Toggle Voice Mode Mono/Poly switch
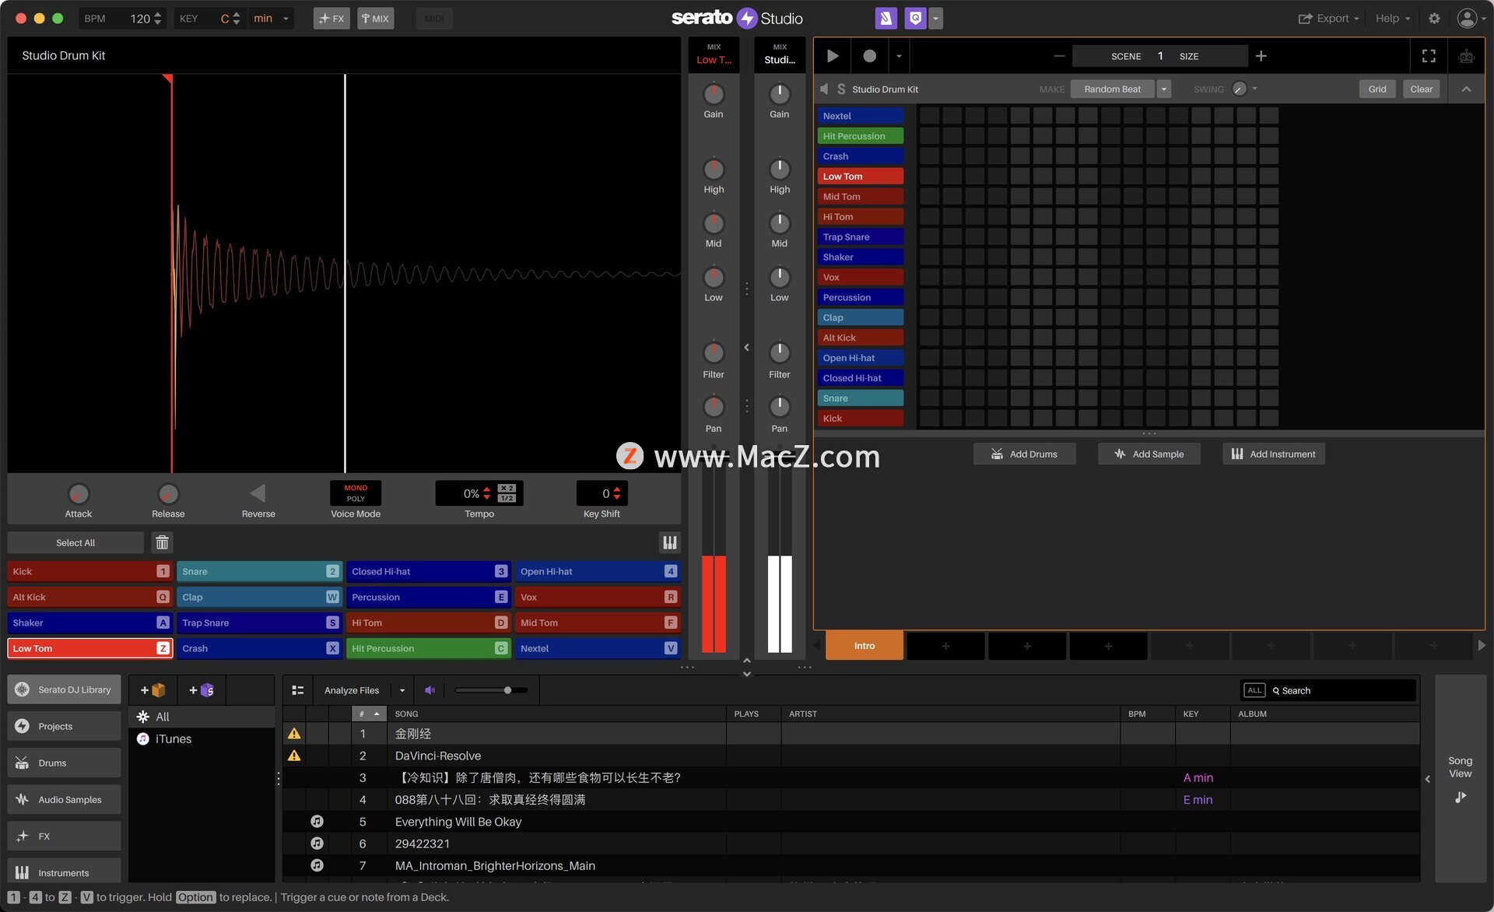 pos(356,493)
